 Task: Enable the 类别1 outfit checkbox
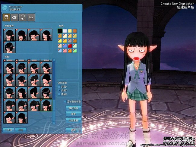coord(60,86)
